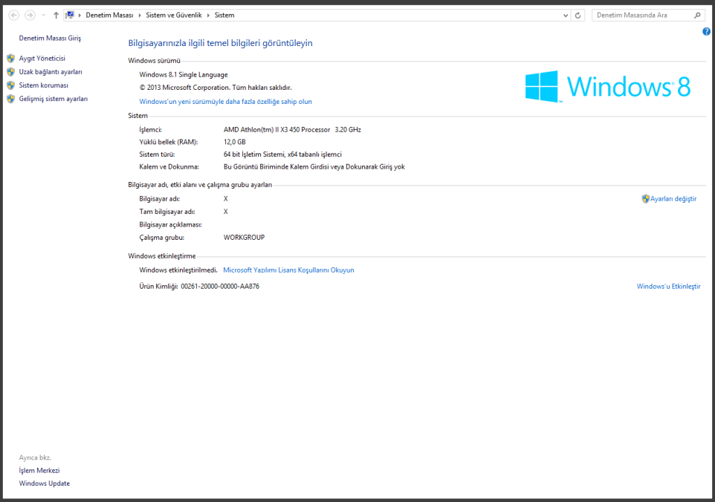Screen dimensions: 715x502
Task: Select Denetim Masası in breadcrumb
Action: point(109,15)
